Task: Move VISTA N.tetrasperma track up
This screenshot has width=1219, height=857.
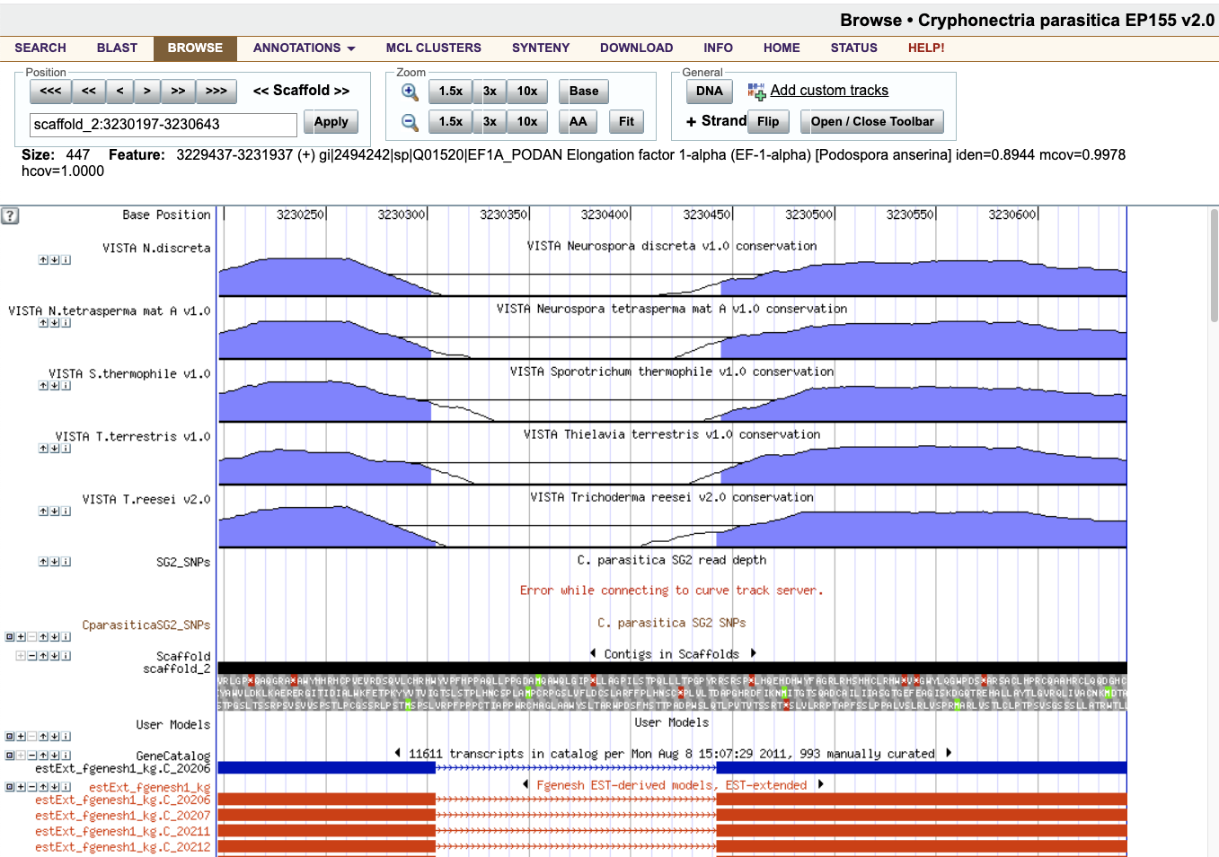Action: pos(43,323)
